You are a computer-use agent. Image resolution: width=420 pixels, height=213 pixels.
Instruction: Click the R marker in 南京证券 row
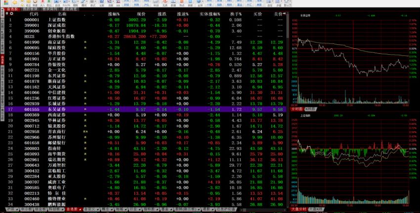(x=85, y=42)
